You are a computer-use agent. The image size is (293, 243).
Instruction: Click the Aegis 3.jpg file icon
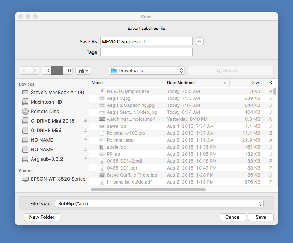coord(102,98)
